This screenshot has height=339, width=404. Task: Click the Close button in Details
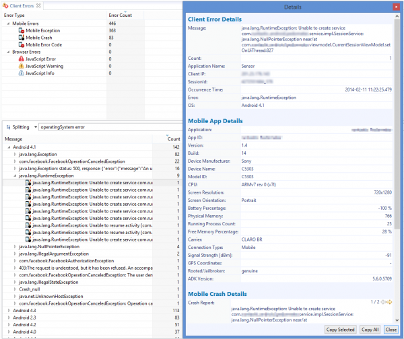click(x=391, y=330)
